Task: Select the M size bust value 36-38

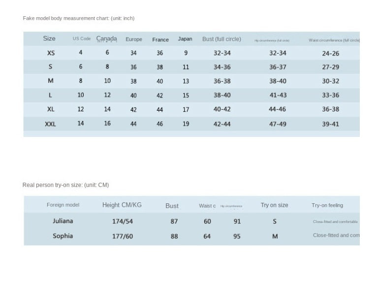Action: 222,81
